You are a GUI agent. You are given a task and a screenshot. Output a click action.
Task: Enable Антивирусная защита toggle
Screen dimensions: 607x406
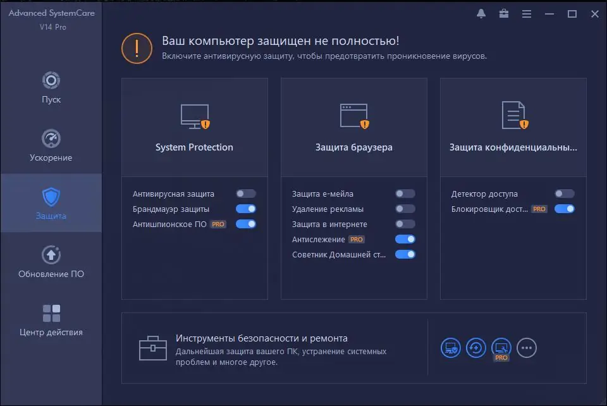coord(245,194)
